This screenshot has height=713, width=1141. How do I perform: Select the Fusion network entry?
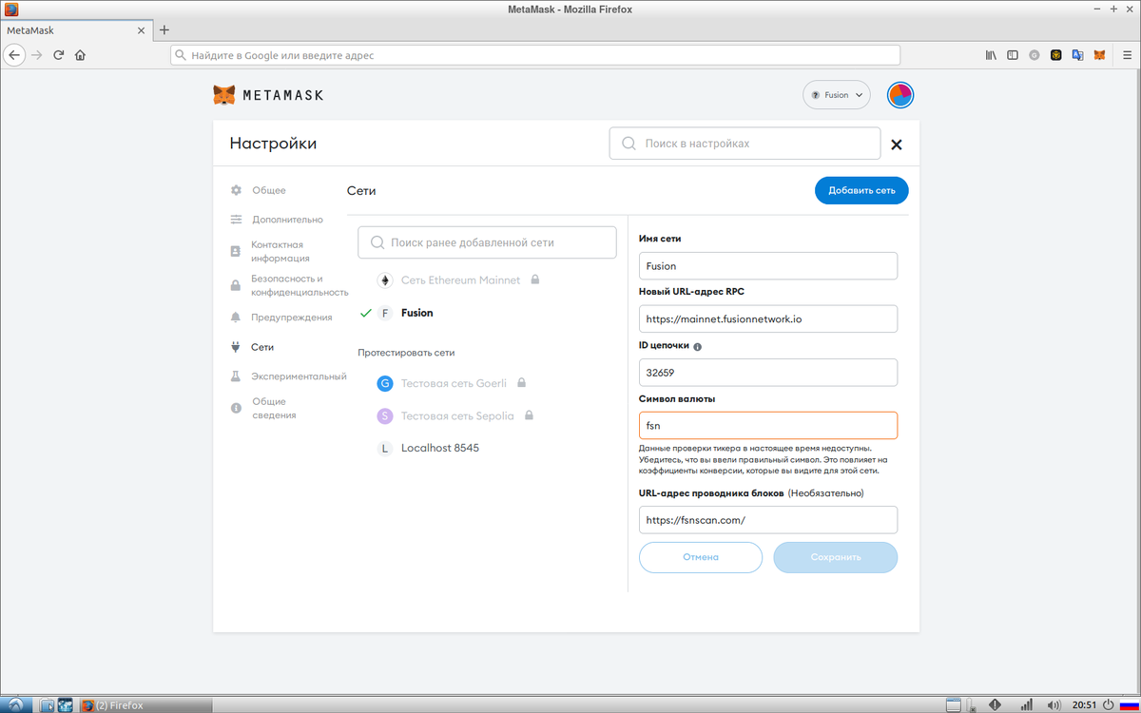[x=416, y=313]
